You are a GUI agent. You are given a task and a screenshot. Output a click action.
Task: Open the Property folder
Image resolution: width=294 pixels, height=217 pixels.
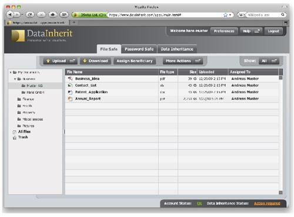26,113
